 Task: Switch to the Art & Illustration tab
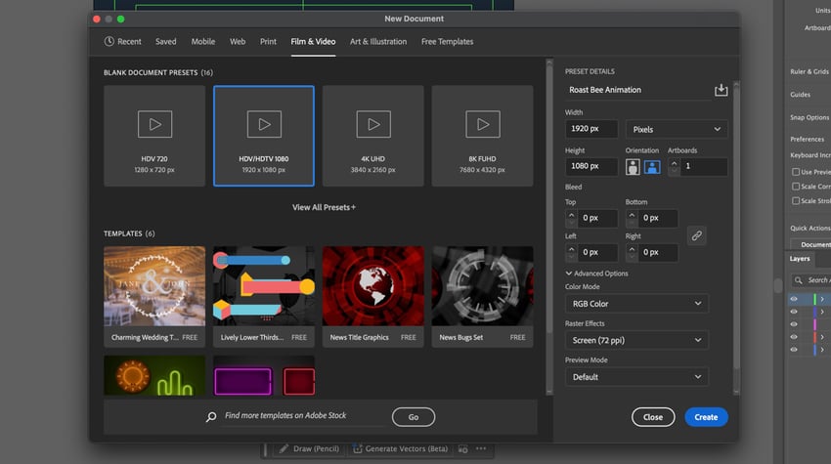click(378, 41)
